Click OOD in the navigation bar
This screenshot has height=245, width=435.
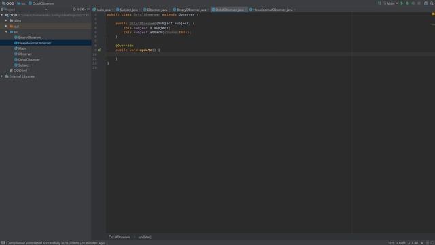point(8,3)
